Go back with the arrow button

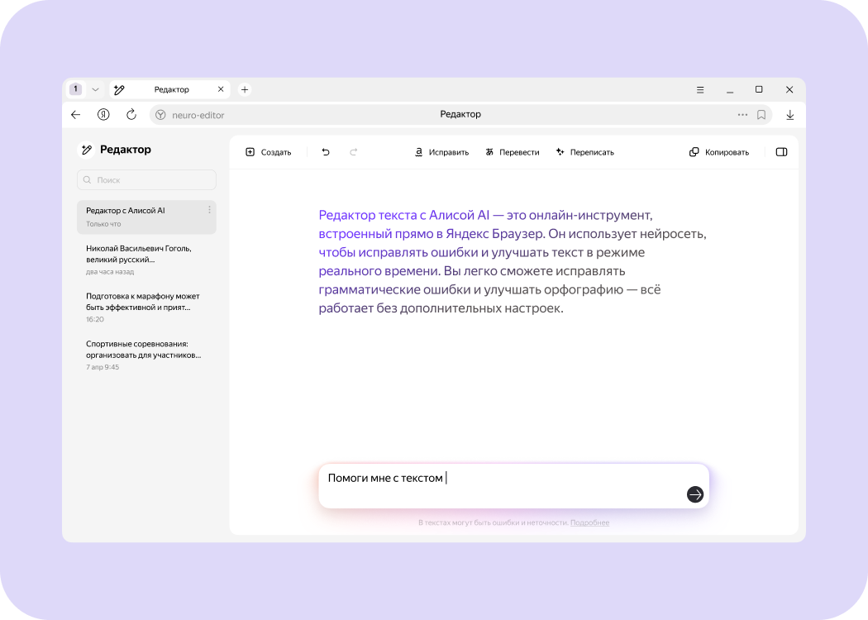pos(76,115)
